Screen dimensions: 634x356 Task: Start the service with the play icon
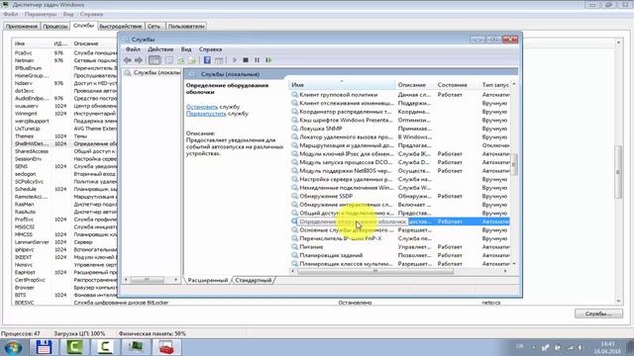tap(234, 60)
